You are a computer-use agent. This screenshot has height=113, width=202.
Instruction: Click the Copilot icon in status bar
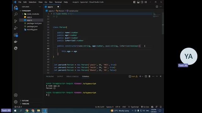coord(152,107)
